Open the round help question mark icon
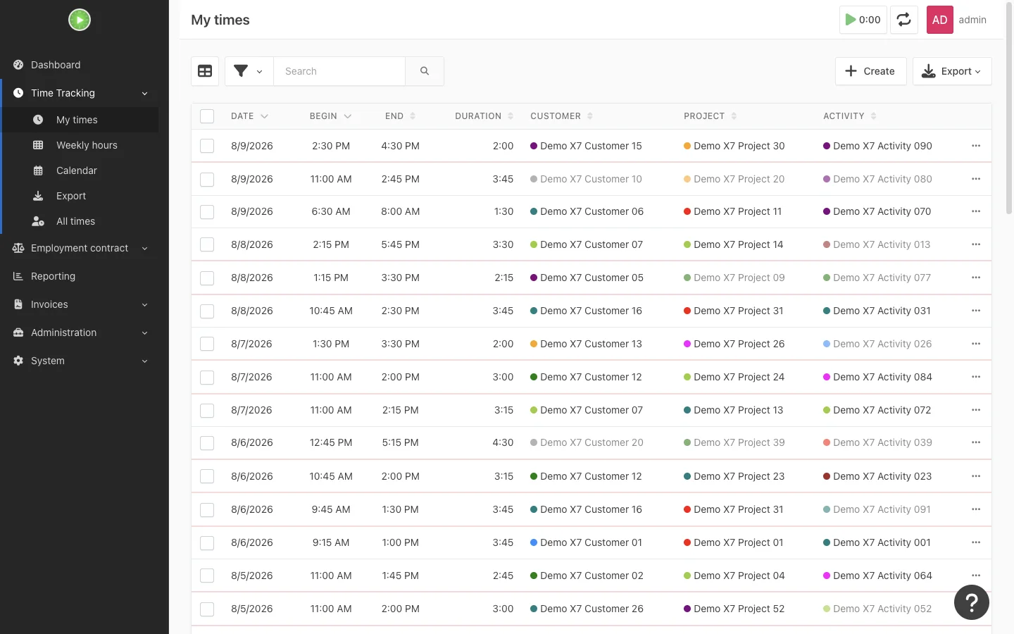Screen dimensions: 1014x634 click(x=972, y=602)
